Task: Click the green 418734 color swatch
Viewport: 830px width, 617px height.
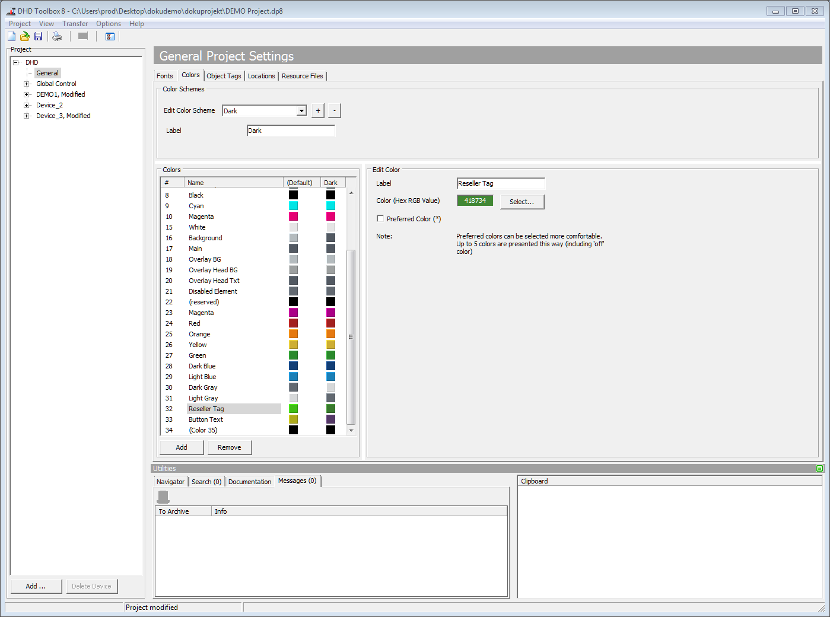Action: (475, 201)
